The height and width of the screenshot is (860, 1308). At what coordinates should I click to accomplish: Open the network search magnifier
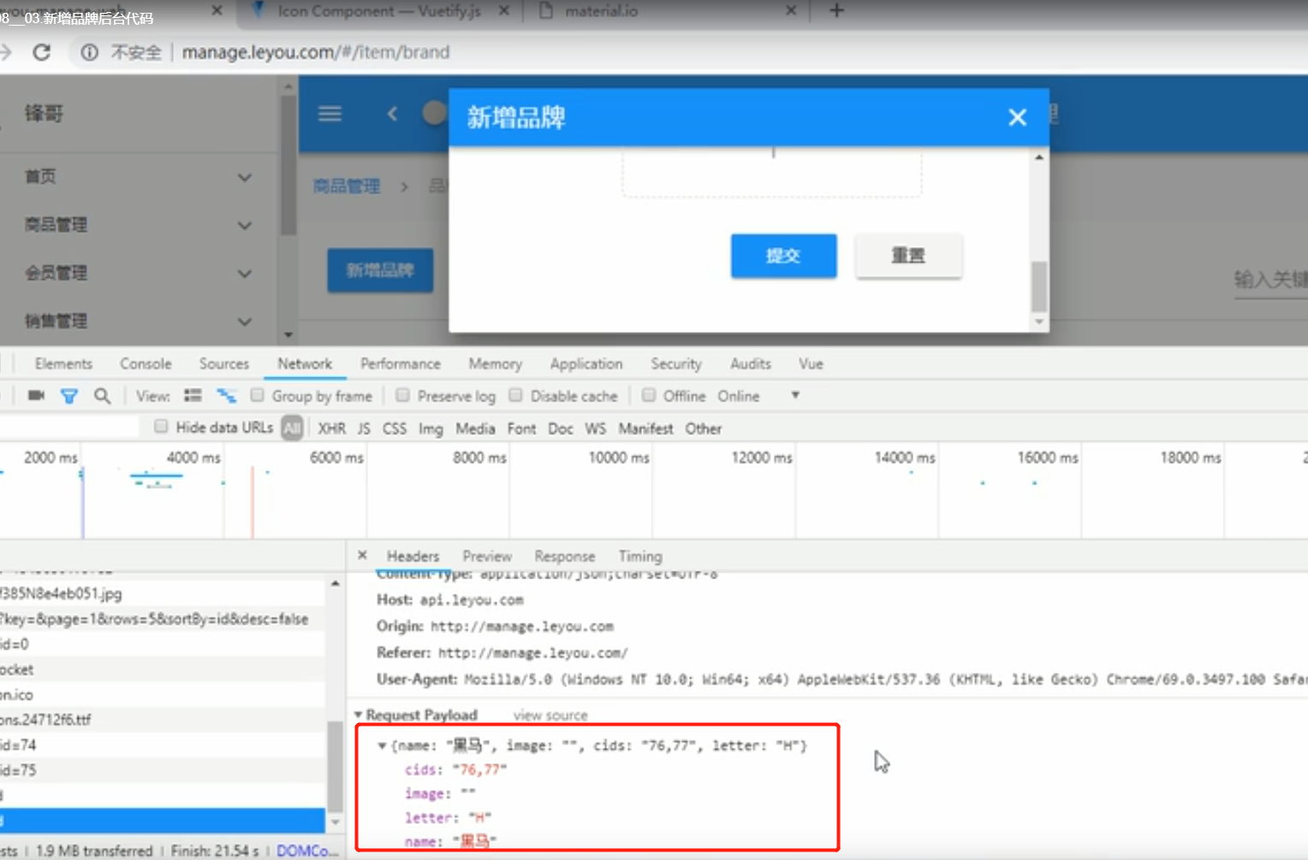pos(102,395)
